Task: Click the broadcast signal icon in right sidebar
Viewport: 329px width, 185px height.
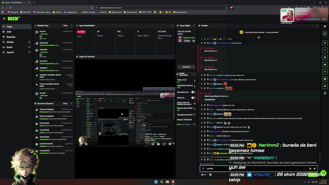Action: pyautogui.click(x=325, y=72)
